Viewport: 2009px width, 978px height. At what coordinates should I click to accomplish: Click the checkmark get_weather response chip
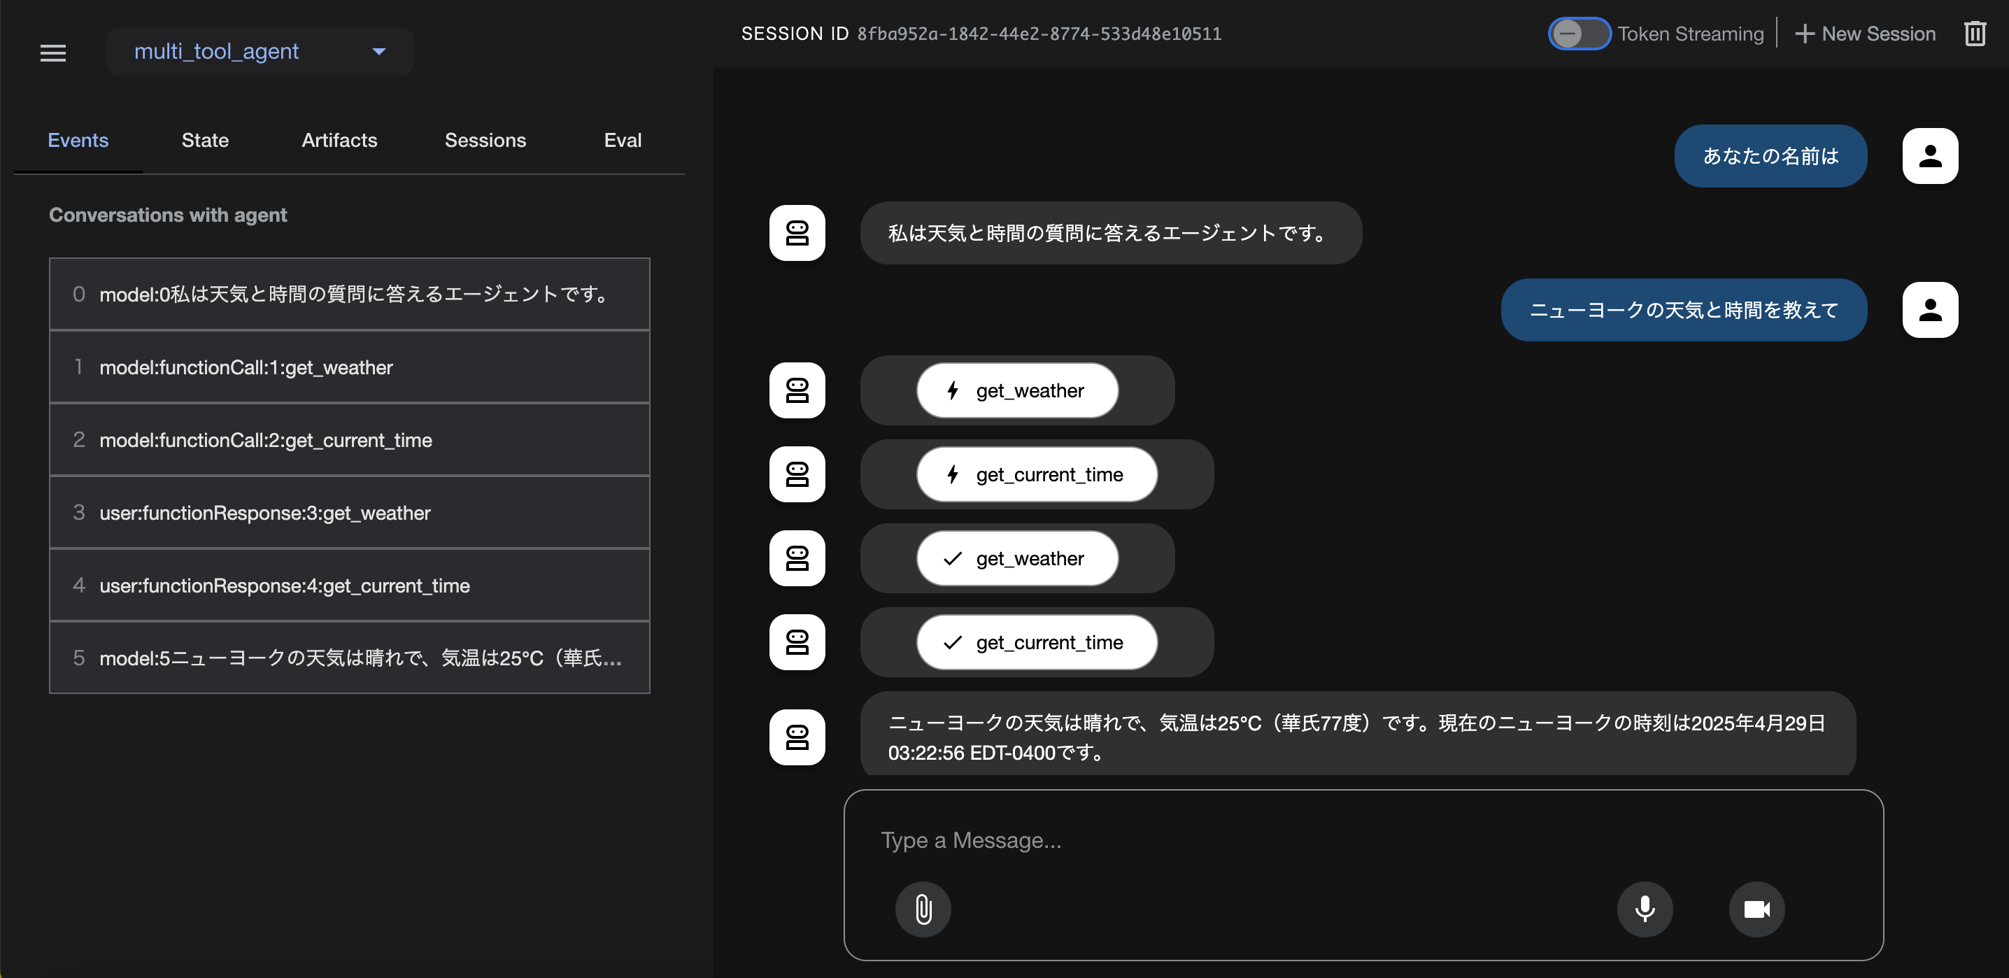click(1016, 558)
